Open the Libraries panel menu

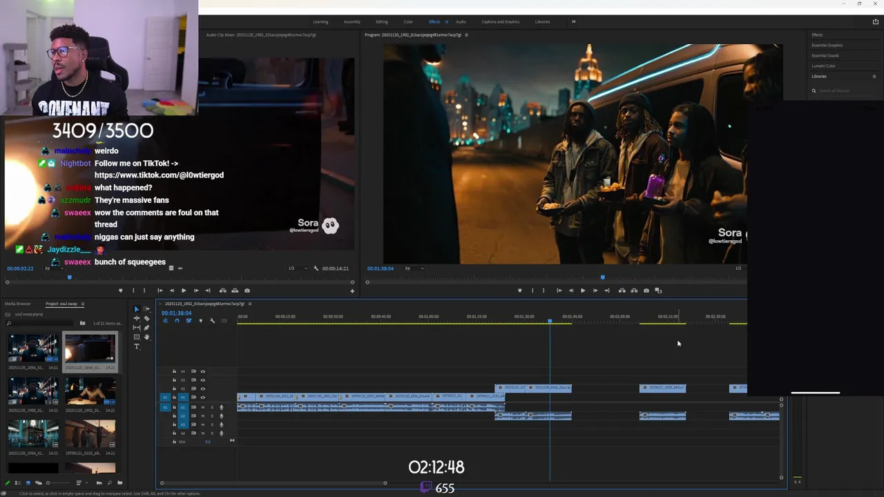click(x=874, y=76)
